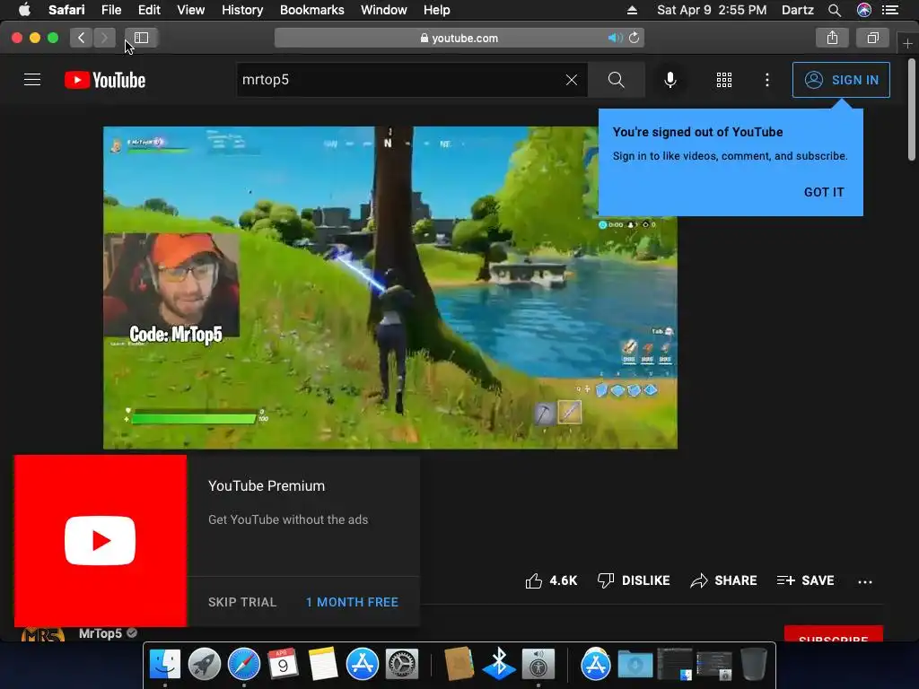Click the DISLIKE thumbs down button
The height and width of the screenshot is (689, 919).
pyautogui.click(x=634, y=580)
